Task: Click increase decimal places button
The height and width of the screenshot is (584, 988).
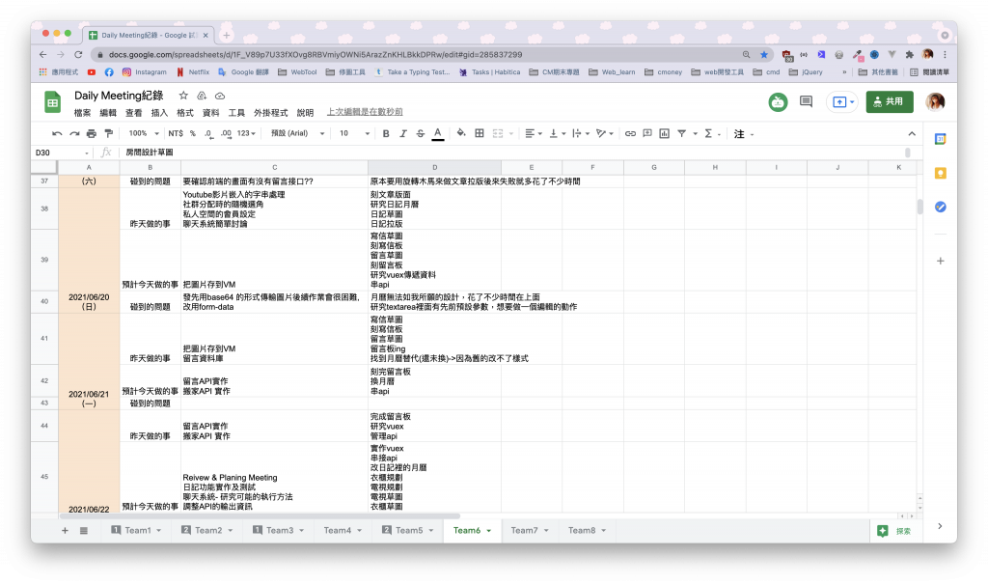Action: click(x=226, y=134)
